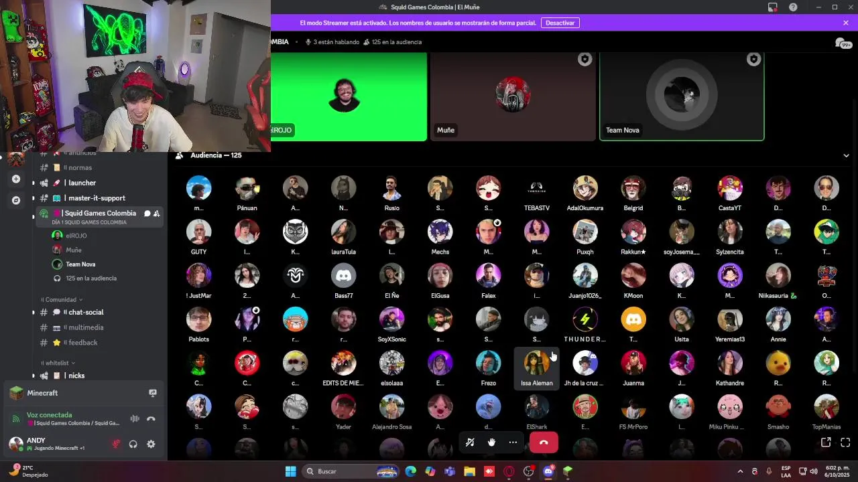Click audience member Issa Aleman
Viewport: 858px width, 482px height.
tap(537, 369)
